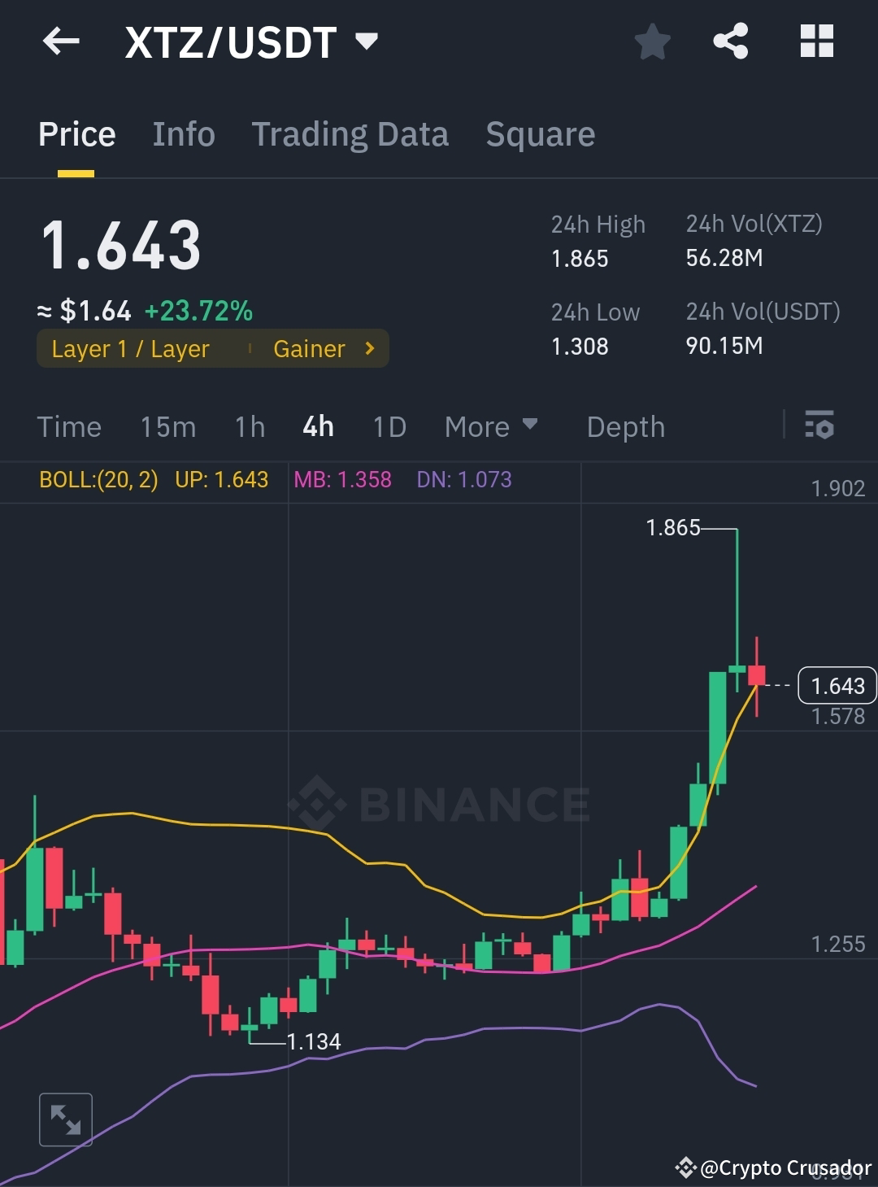This screenshot has width=878, height=1187.
Task: Tap the current price label 1.643
Action: (836, 686)
